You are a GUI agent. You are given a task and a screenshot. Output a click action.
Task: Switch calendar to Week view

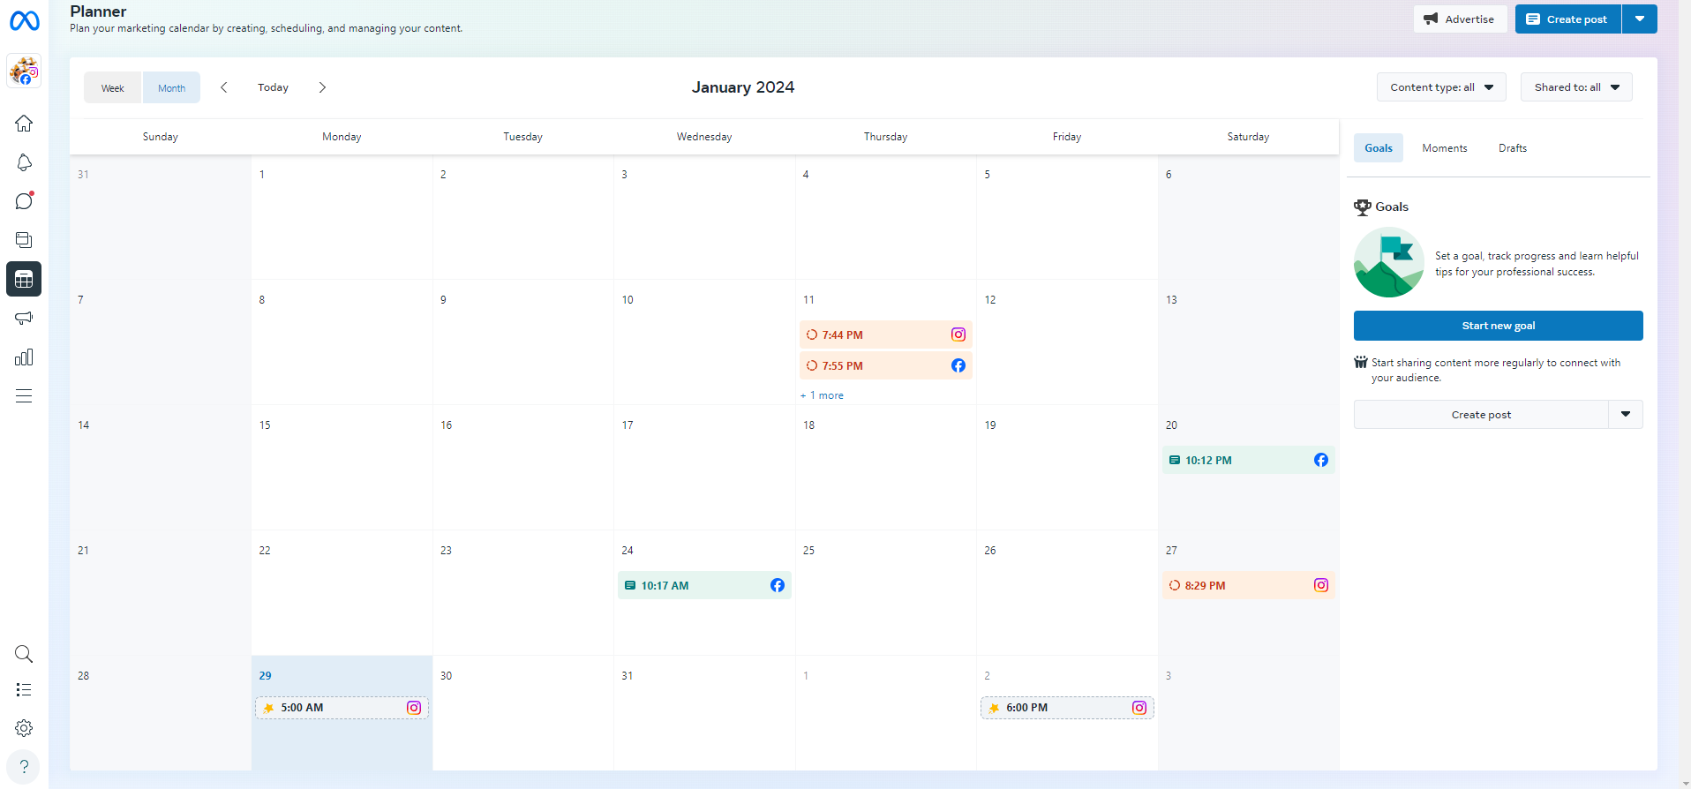[113, 87]
